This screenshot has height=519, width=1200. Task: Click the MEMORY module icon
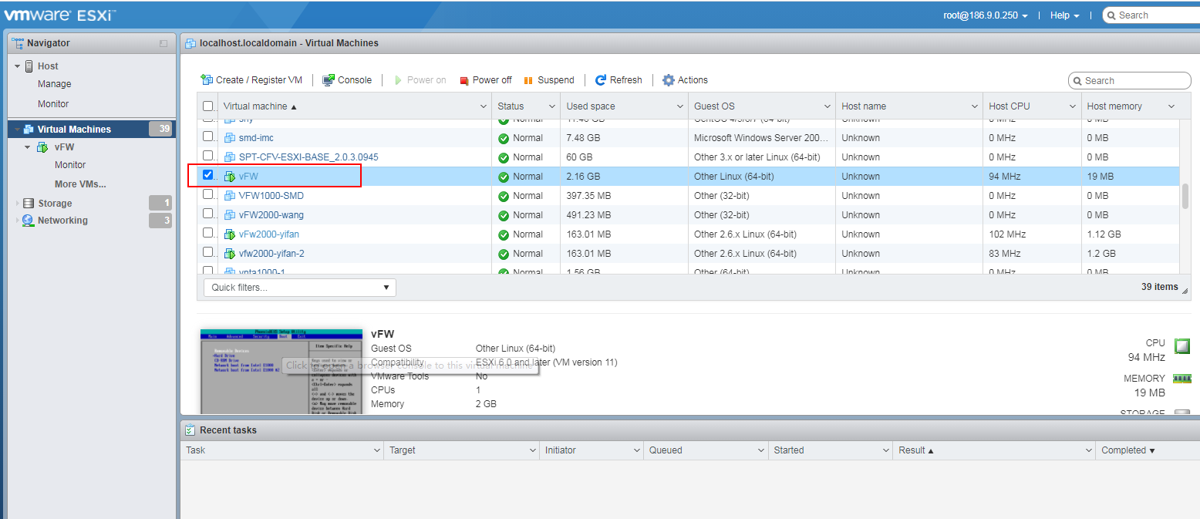coord(1181,379)
